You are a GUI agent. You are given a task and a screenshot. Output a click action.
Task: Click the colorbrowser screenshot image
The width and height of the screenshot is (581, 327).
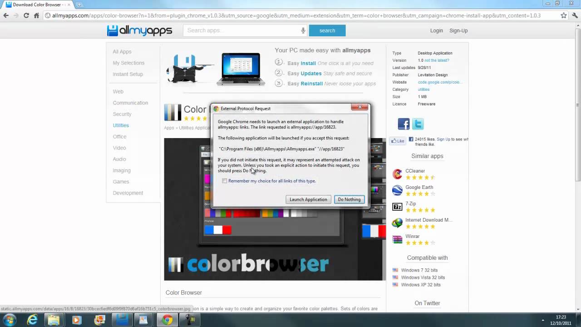pyautogui.click(x=273, y=209)
